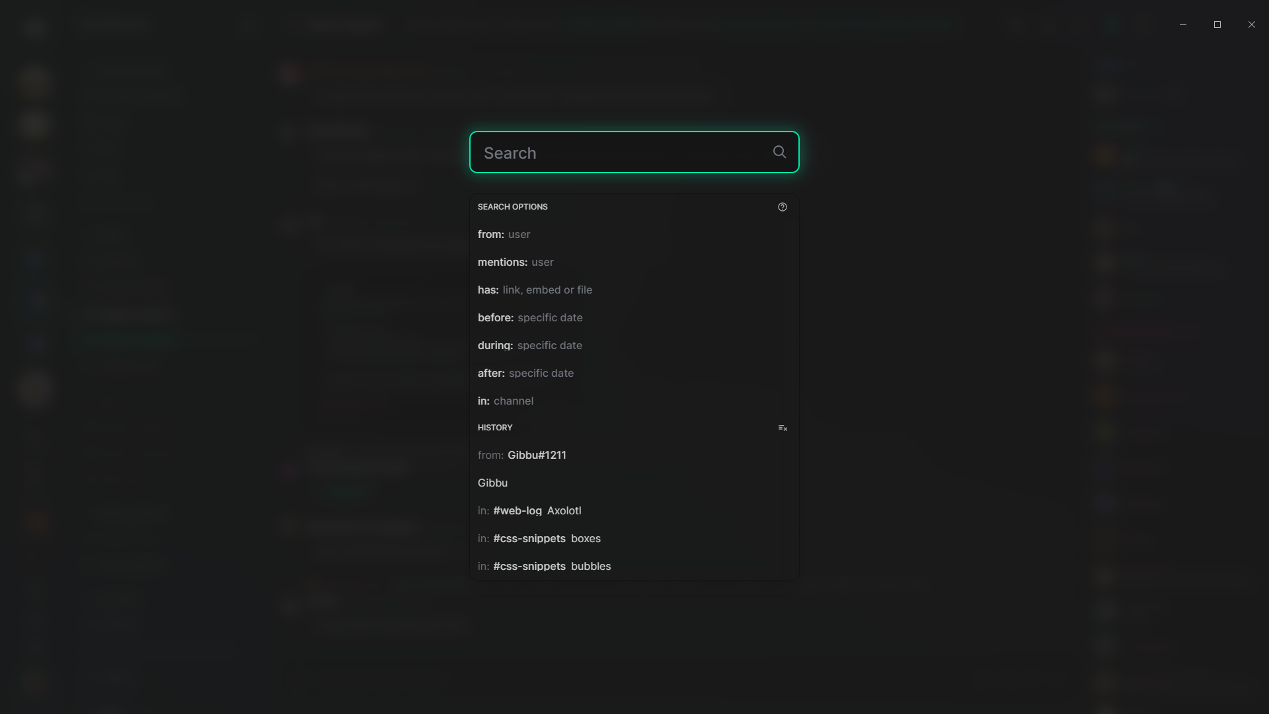Clear search history icon
Screen dimensions: 1269x714
[x=783, y=428]
